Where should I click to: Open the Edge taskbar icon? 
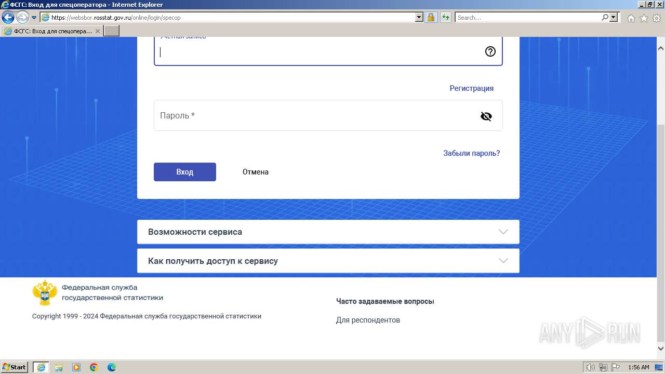click(112, 367)
